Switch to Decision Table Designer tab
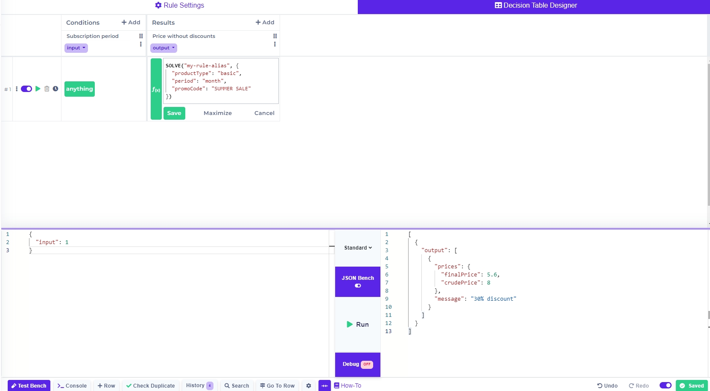This screenshot has width=710, height=391. pos(535,6)
